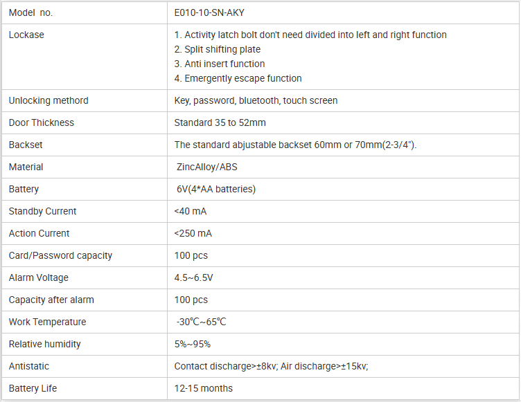This screenshot has height=402, width=521.
Task: Click the 'Lockase' row label
Action: 26,35
